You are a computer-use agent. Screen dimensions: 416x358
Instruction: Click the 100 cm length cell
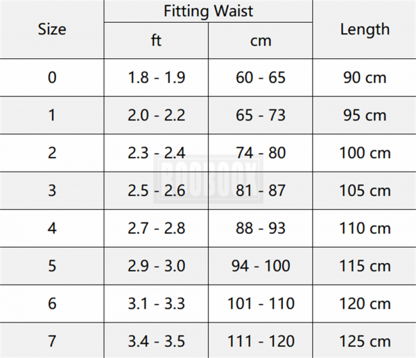point(365,152)
